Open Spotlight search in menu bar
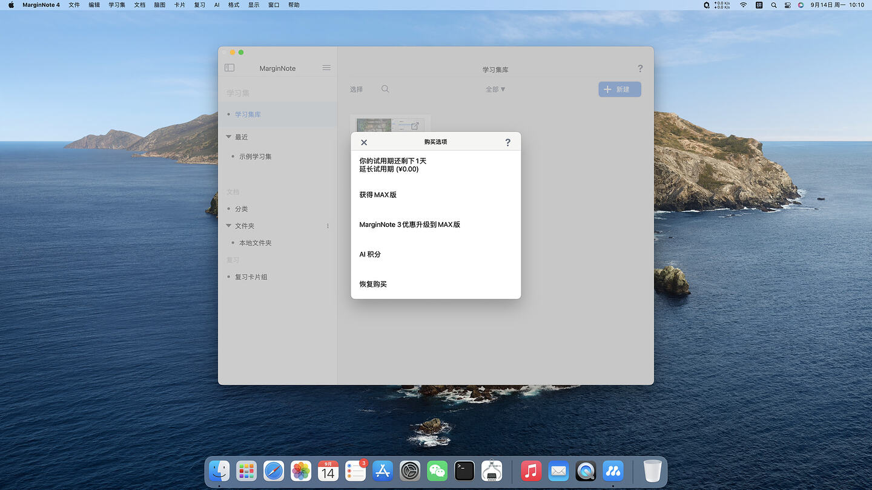The width and height of the screenshot is (872, 490). pyautogui.click(x=774, y=5)
